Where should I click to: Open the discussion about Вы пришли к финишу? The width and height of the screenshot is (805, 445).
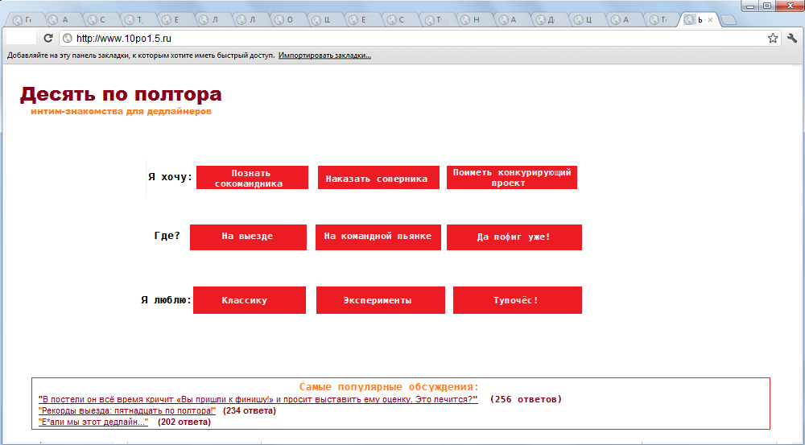[x=258, y=399]
